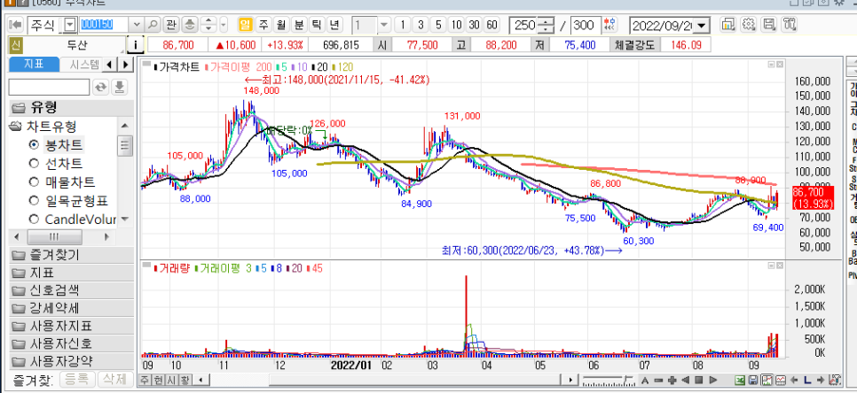Click the plus zoom-in icon in bottom toolbar
Viewport: 857px width, 393px height.
coord(672,380)
